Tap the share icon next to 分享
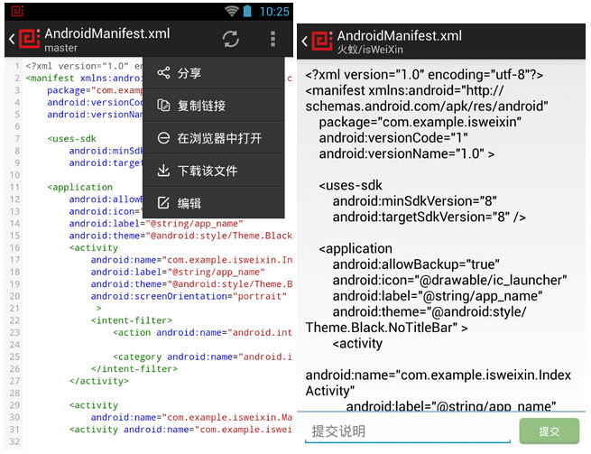 point(163,73)
